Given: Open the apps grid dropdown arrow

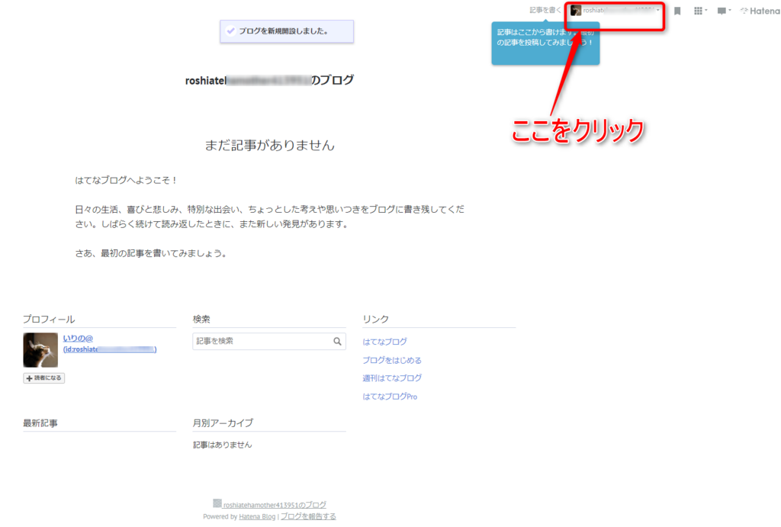Looking at the screenshot, I should point(707,11).
